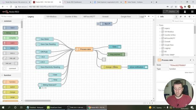Open the debug messages bug icon
This screenshot has width=196, height=110.
click(x=185, y=16)
